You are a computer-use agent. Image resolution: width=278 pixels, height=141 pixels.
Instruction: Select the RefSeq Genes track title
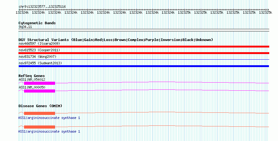[32, 76]
